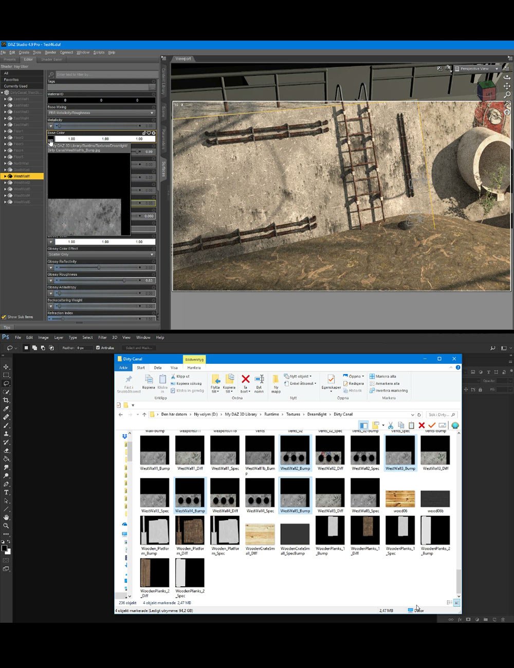
Task: Toggle Photoshop quick mask mode icon
Action: 6,561
